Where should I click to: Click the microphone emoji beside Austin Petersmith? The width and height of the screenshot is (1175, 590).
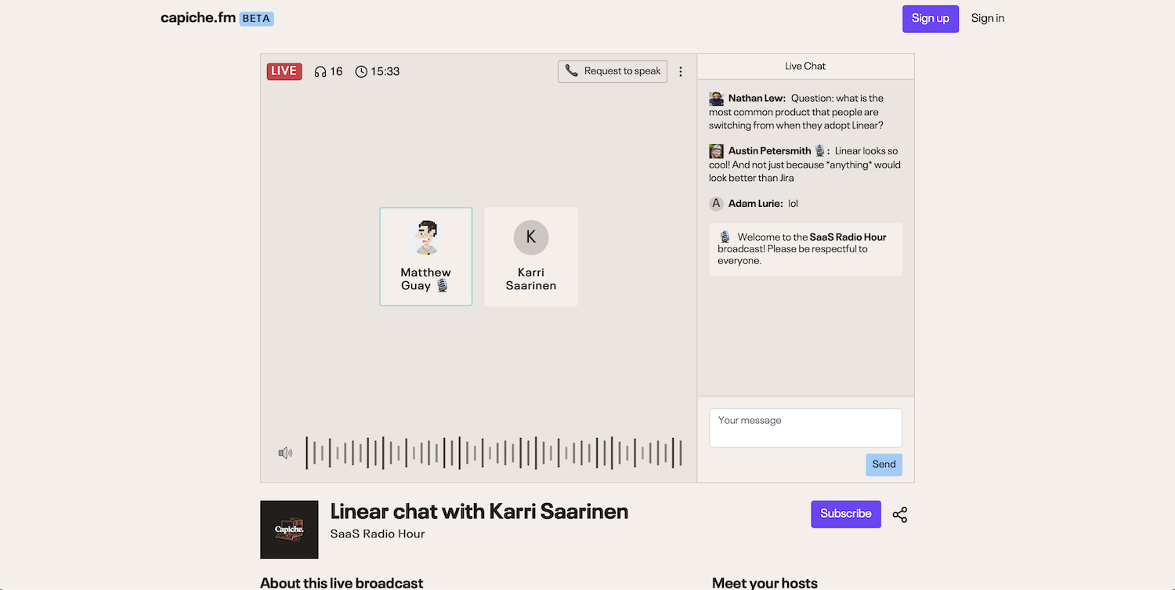[820, 151]
